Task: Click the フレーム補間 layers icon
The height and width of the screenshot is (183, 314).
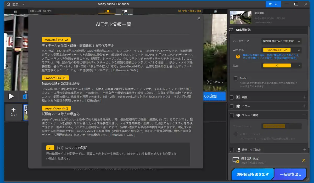Action: tap(238, 115)
